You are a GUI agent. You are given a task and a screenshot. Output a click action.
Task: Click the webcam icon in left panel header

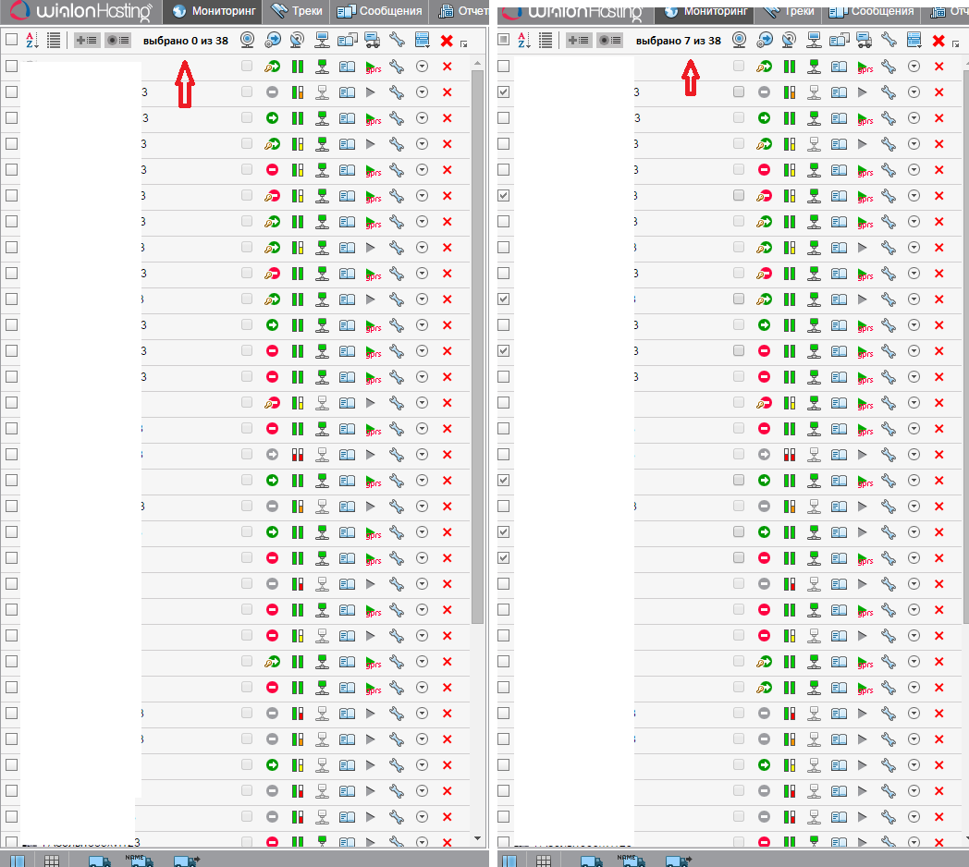(x=248, y=40)
